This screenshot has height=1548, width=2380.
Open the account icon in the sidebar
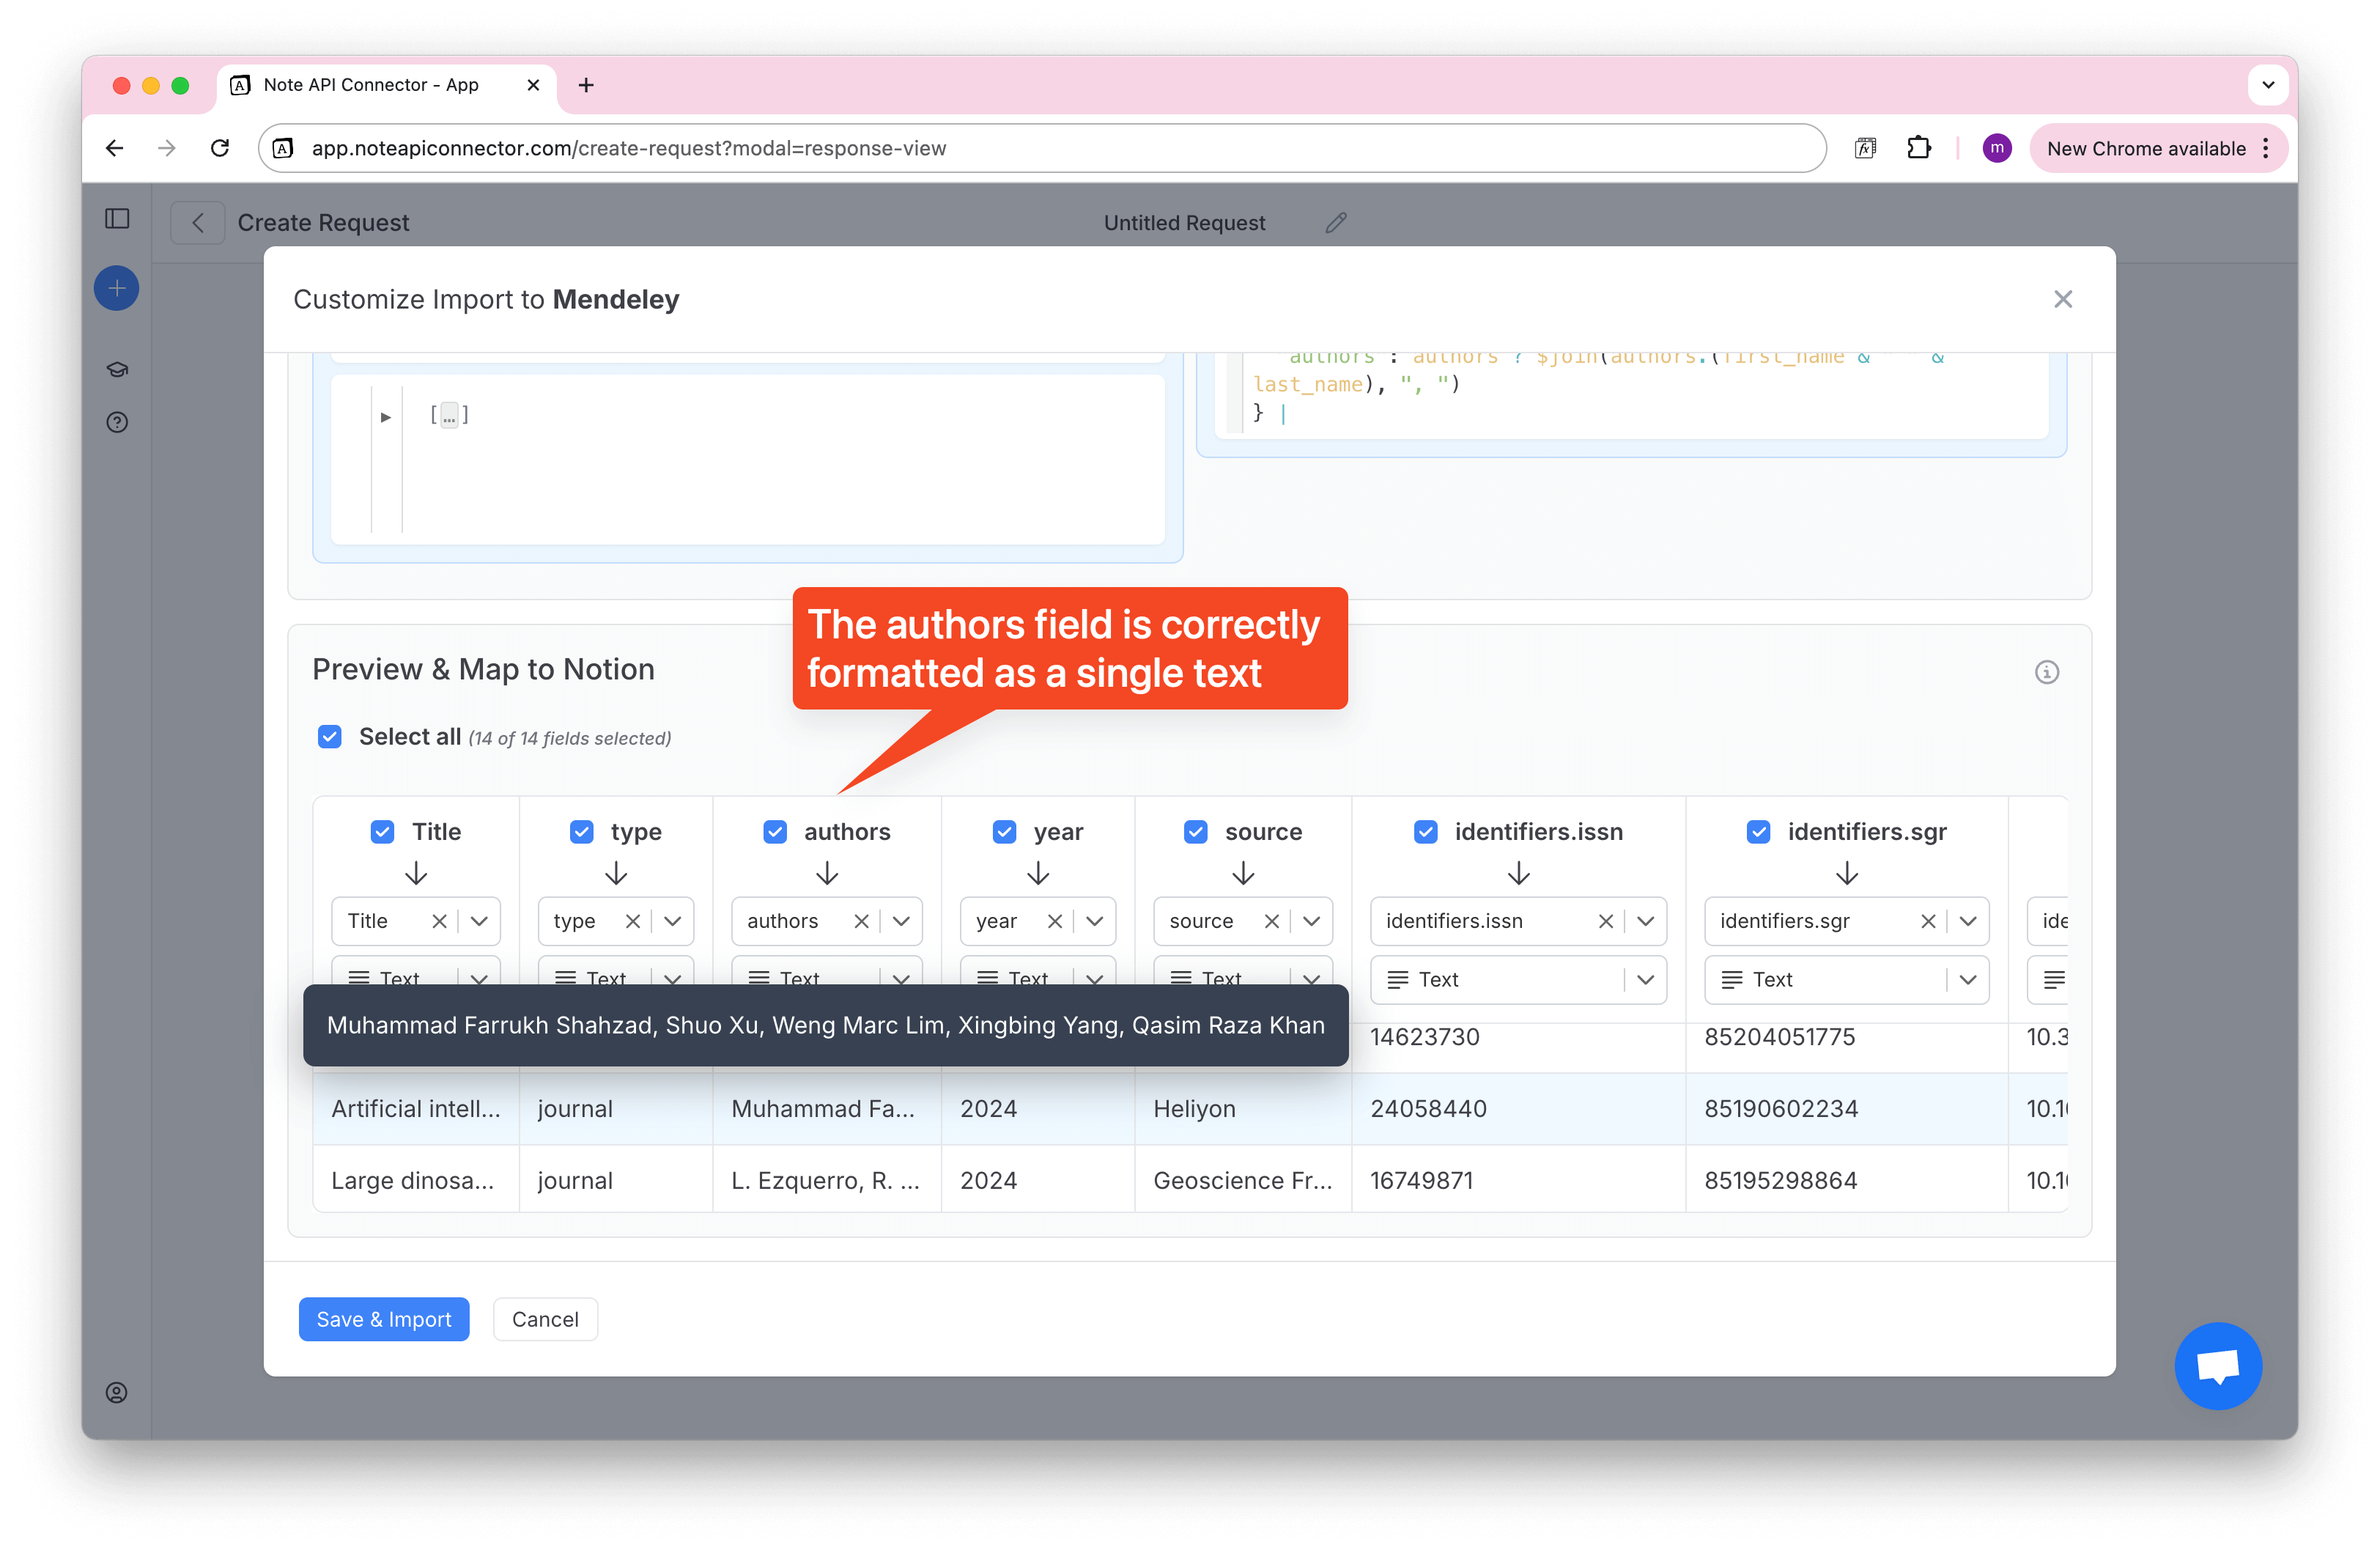click(117, 1392)
